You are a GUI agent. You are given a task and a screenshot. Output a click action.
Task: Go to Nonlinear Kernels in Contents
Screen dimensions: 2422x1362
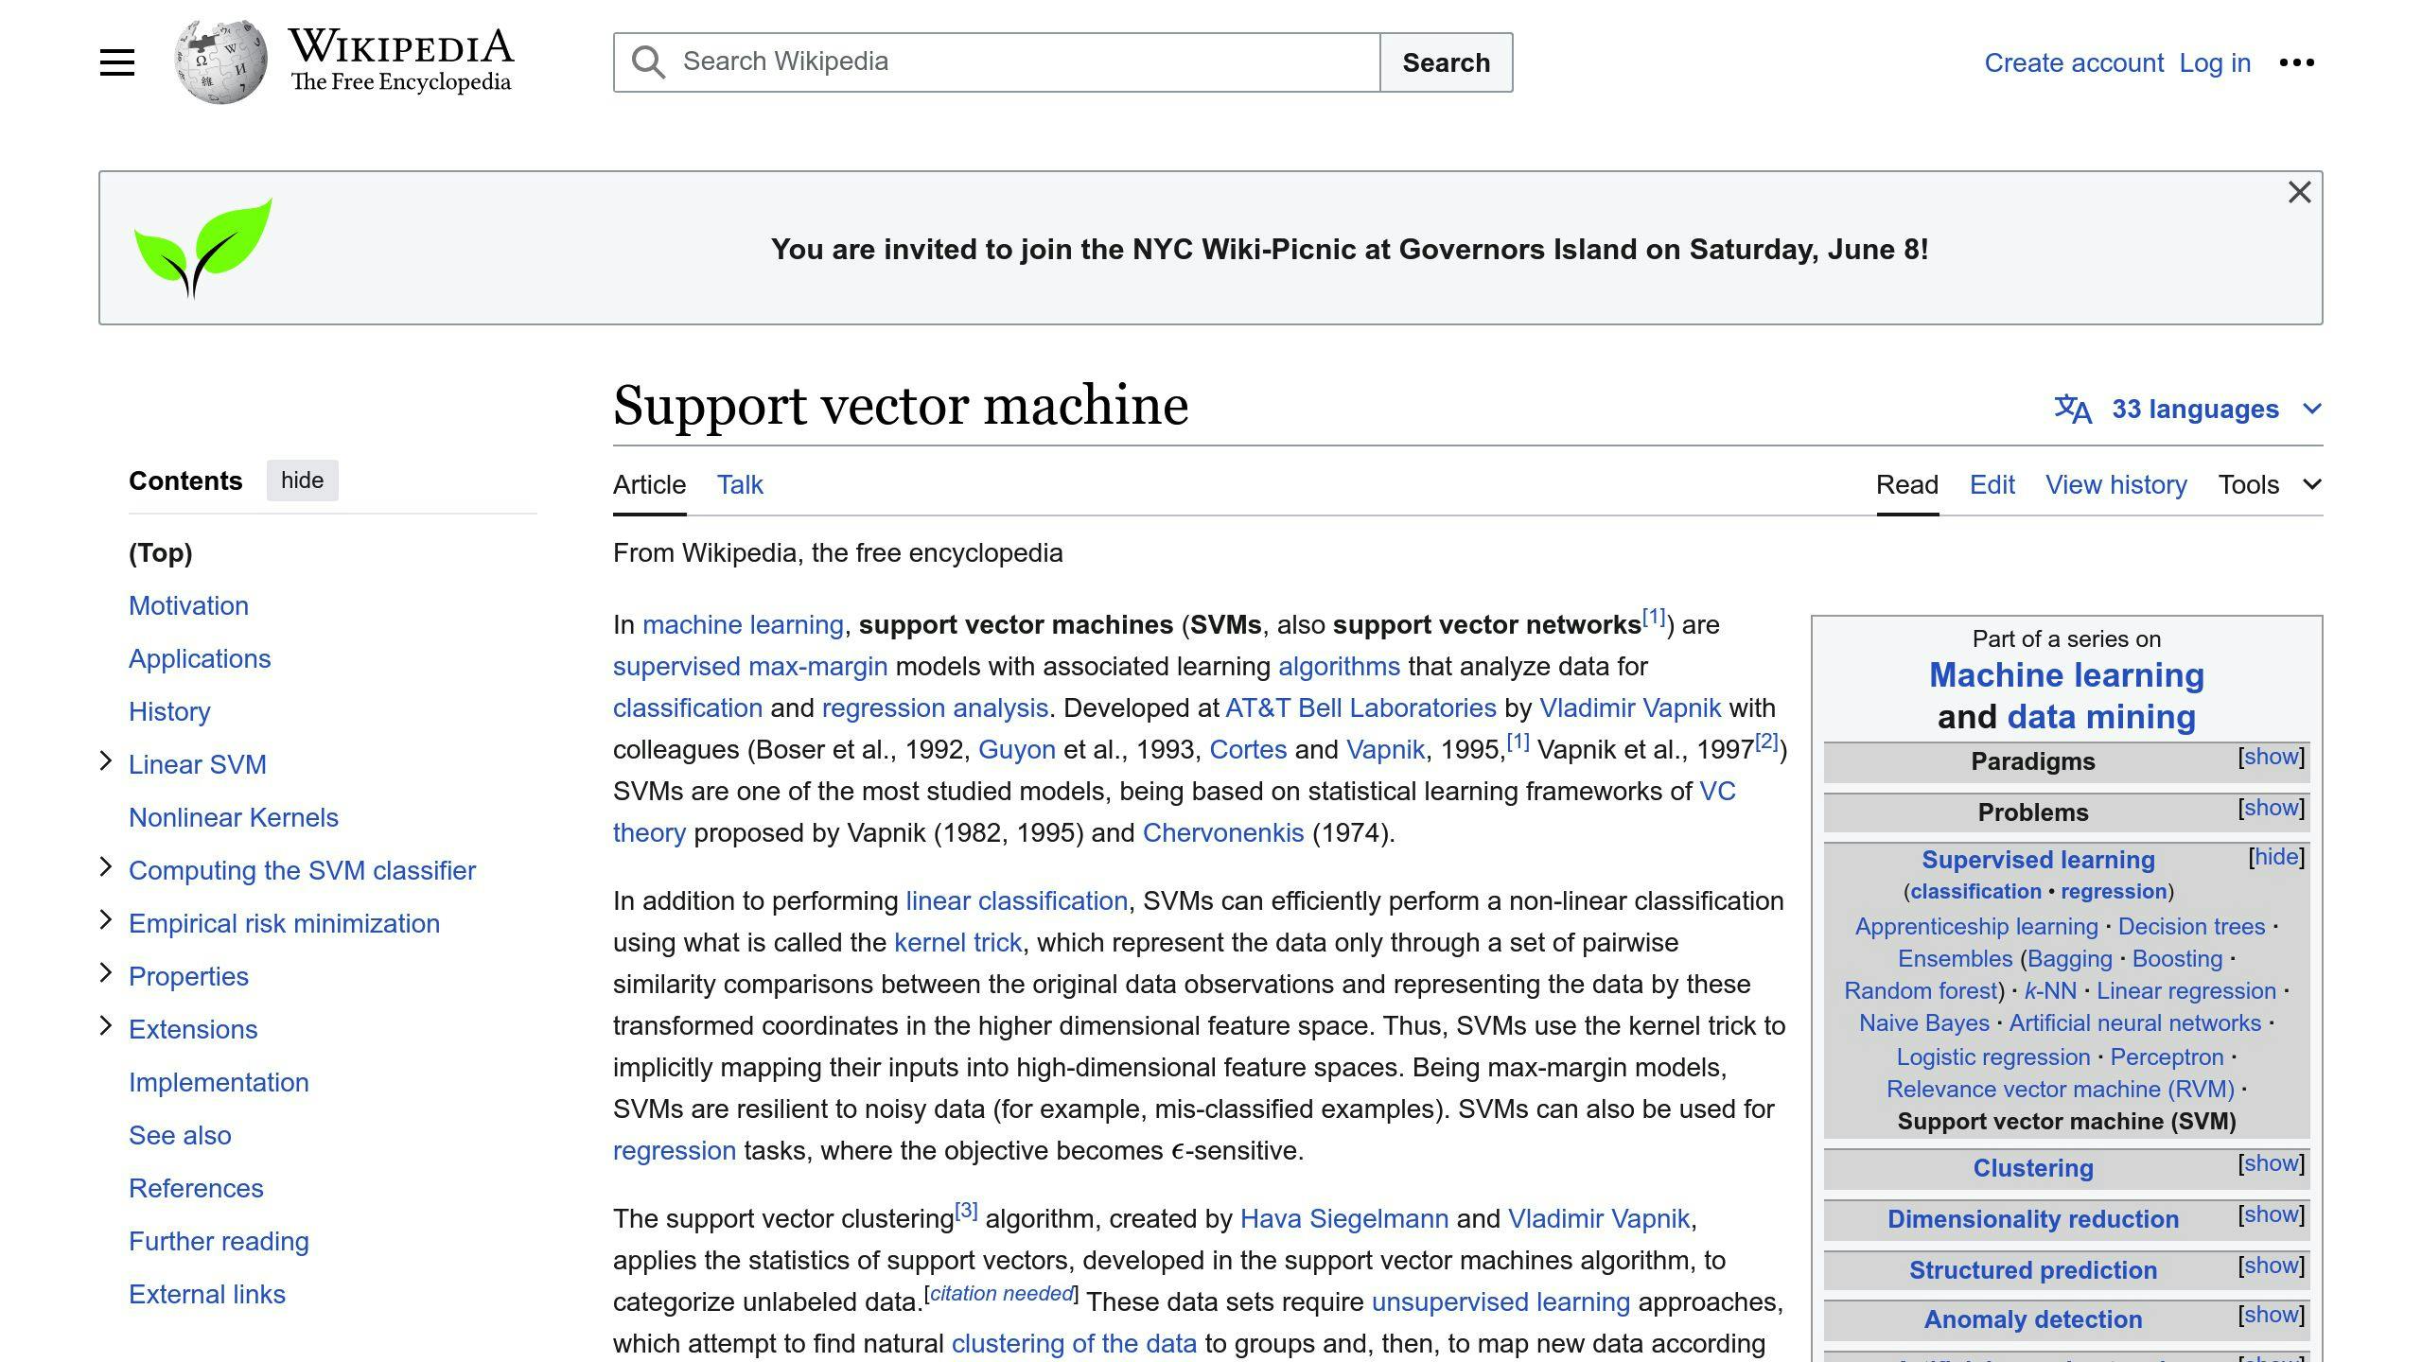coord(234,817)
